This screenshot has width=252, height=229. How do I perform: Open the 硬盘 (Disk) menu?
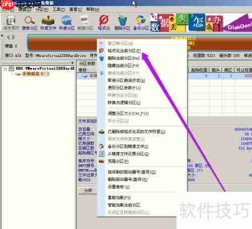[x=25, y=10]
